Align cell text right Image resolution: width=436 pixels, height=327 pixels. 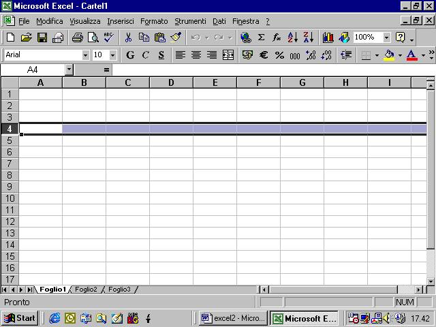pyautogui.click(x=212, y=54)
